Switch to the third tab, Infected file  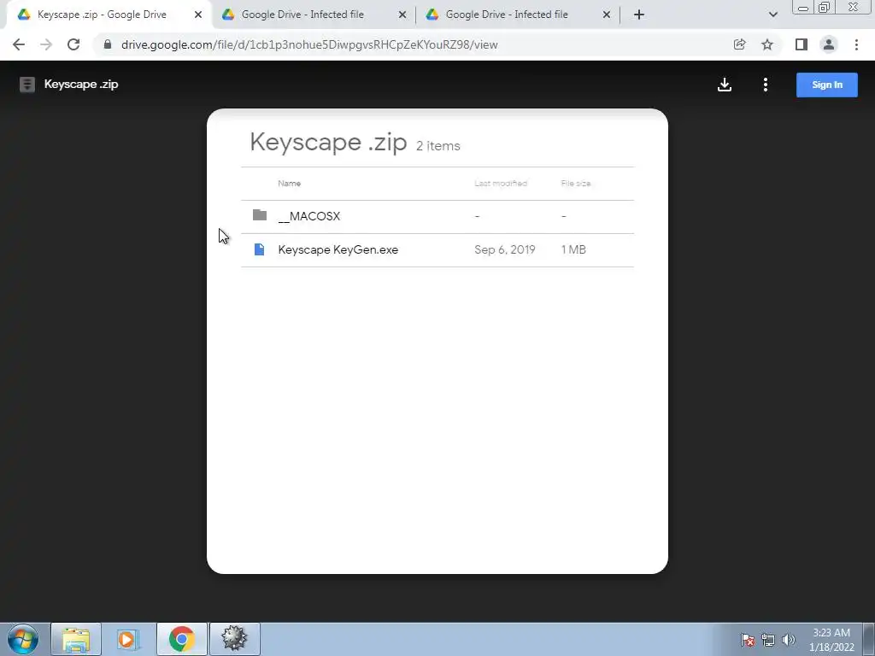tap(507, 15)
